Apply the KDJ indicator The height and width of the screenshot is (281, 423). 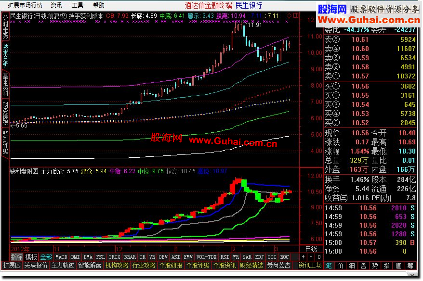pyautogui.click(x=259, y=257)
